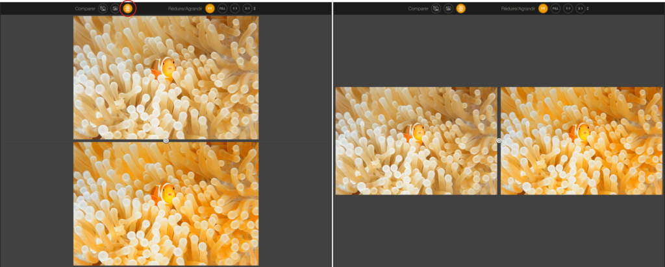
Task: Open the zoom ratio stepper arrows in right window
Action: click(587, 8)
